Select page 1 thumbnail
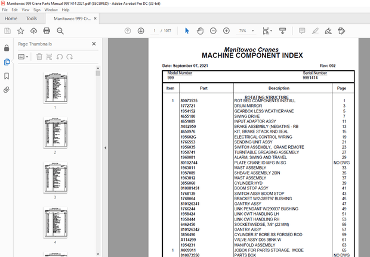The width and height of the screenshot is (370, 257). click(x=55, y=87)
